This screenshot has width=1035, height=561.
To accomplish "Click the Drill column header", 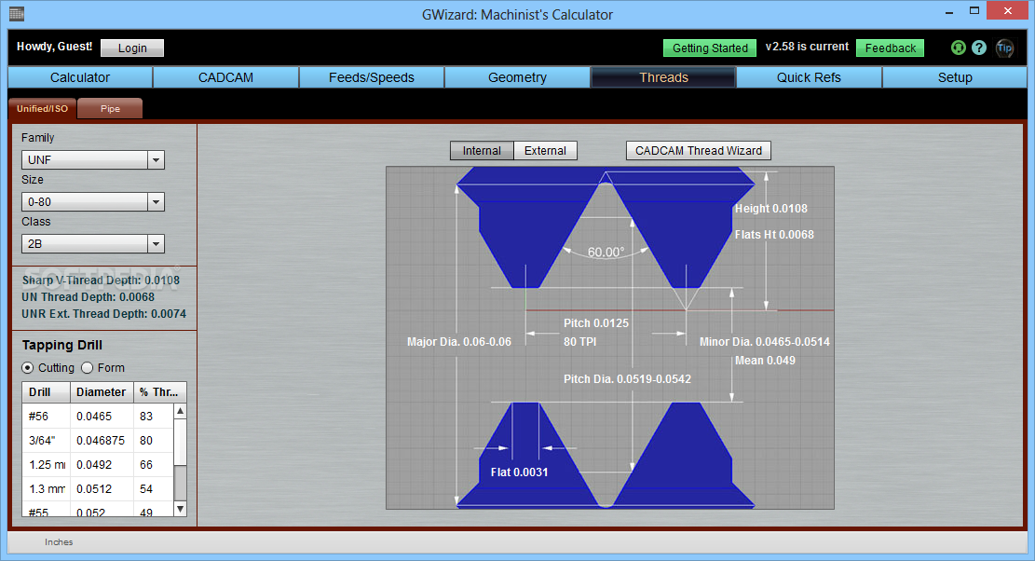I will click(x=47, y=392).
